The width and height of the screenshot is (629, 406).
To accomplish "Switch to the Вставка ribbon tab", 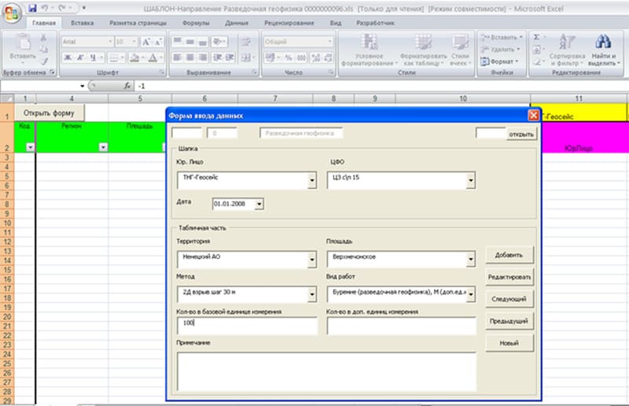I will point(83,24).
